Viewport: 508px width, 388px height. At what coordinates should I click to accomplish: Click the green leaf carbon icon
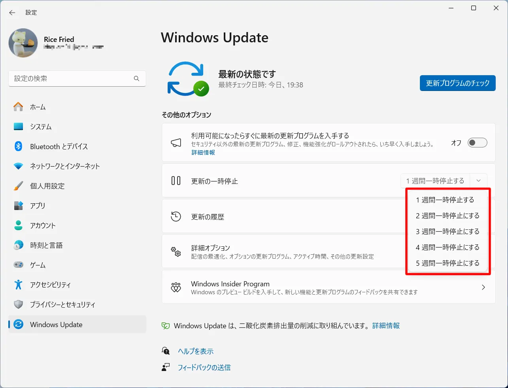[x=166, y=326]
